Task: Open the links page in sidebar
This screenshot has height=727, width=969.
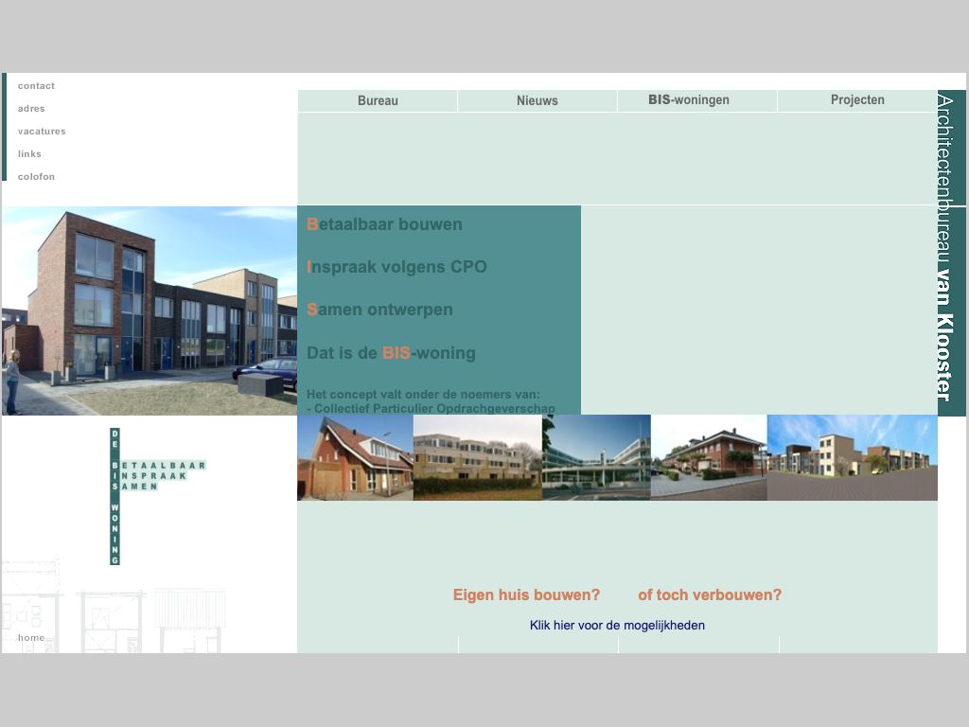Action: 29,154
